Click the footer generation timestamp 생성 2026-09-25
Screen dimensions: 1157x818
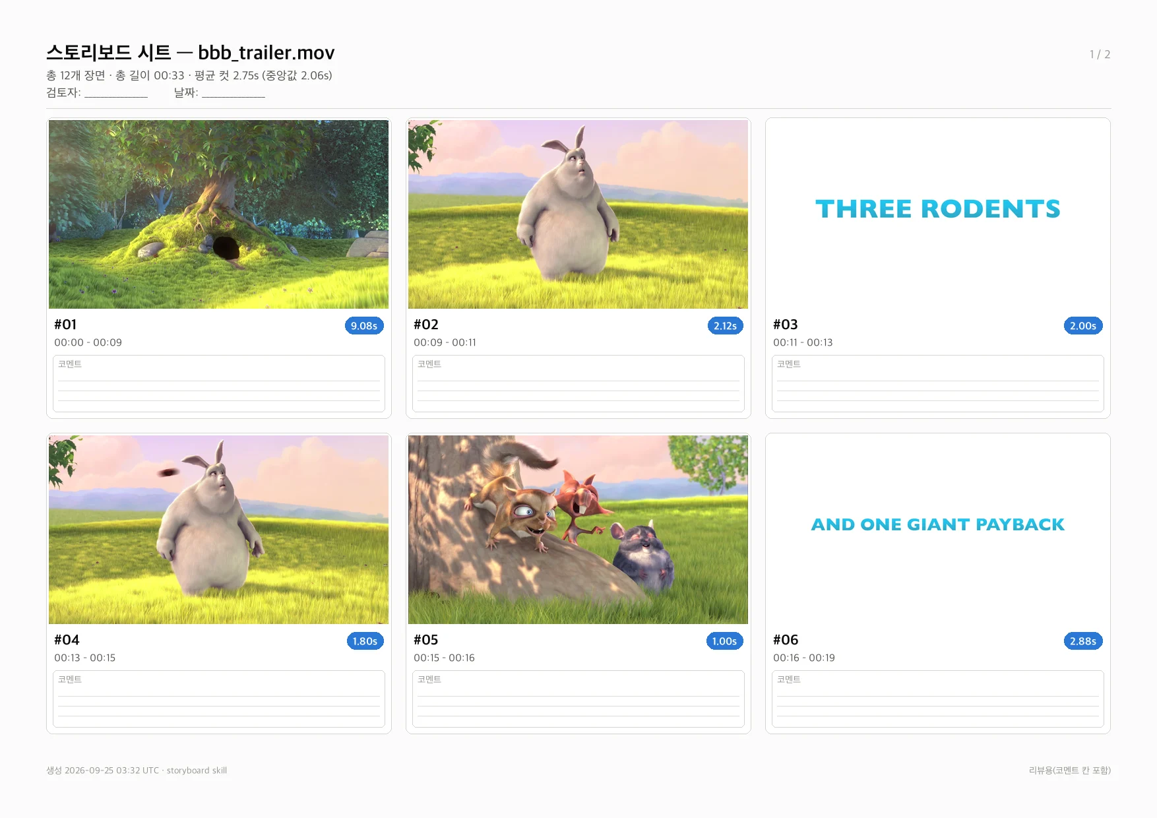(137, 771)
